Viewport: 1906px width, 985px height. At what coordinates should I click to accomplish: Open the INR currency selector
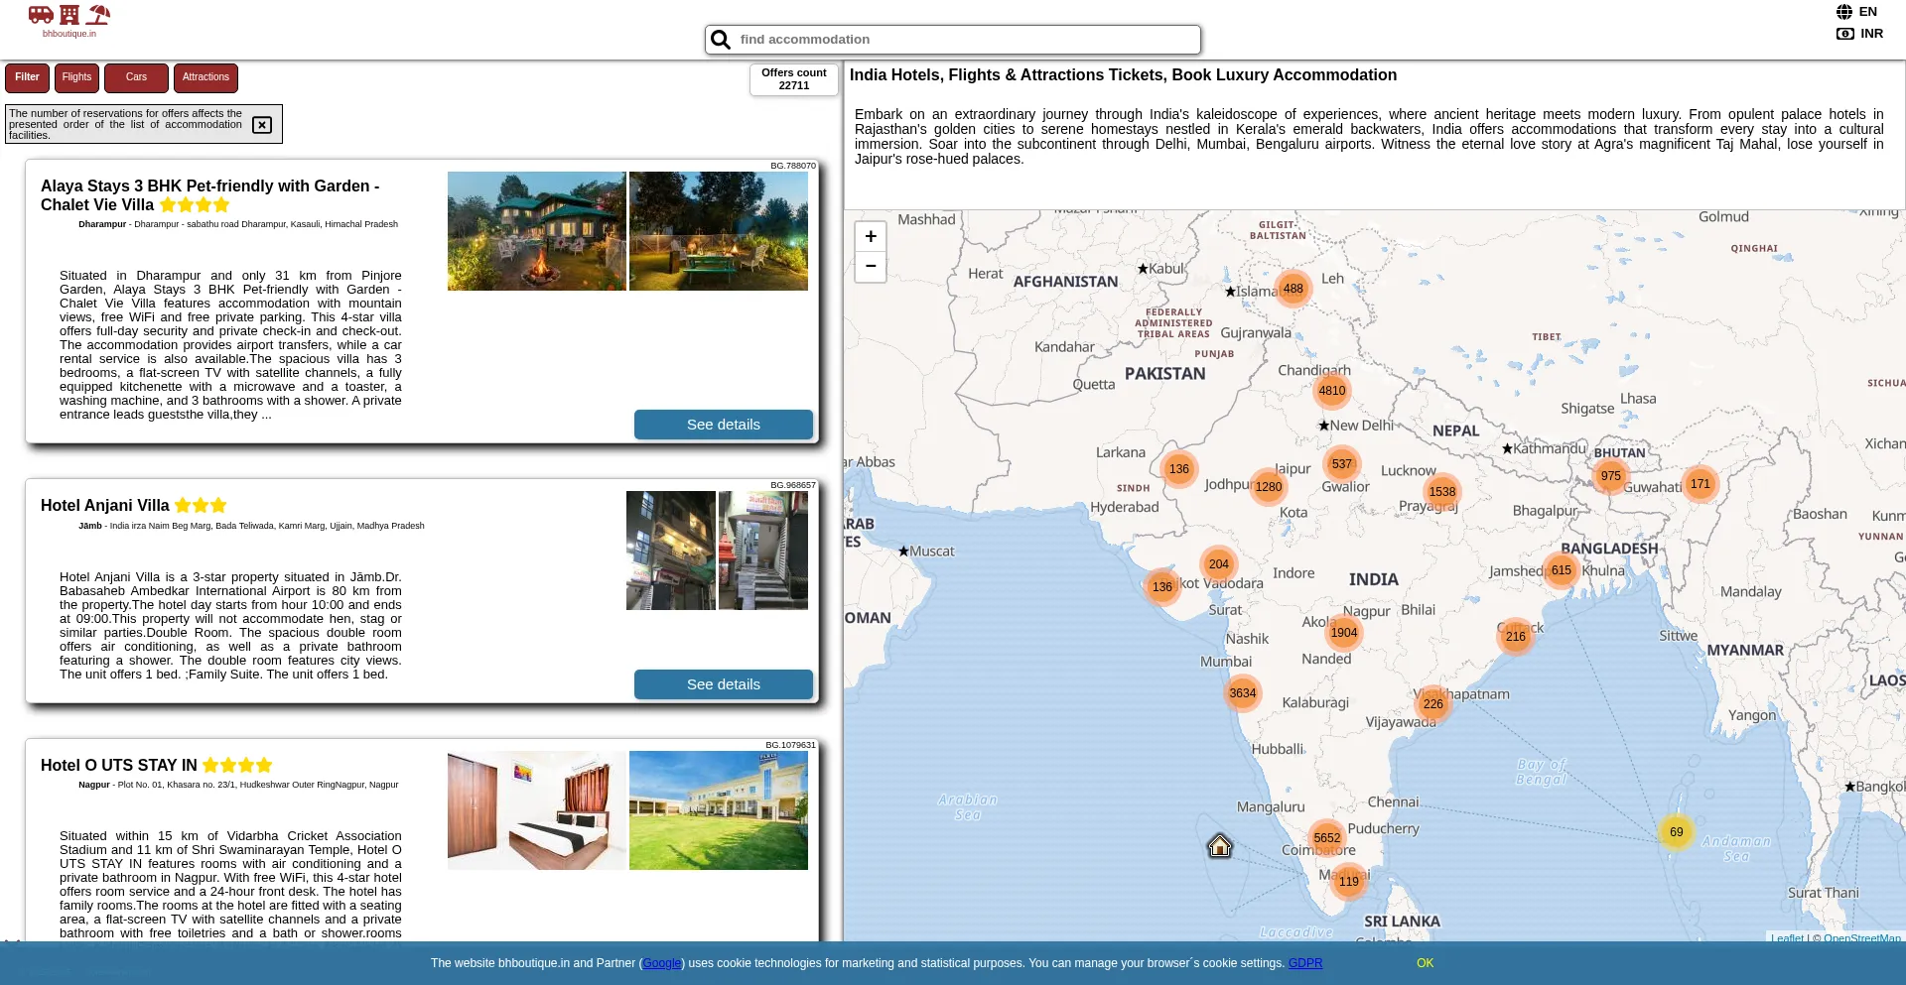[x=1871, y=34]
